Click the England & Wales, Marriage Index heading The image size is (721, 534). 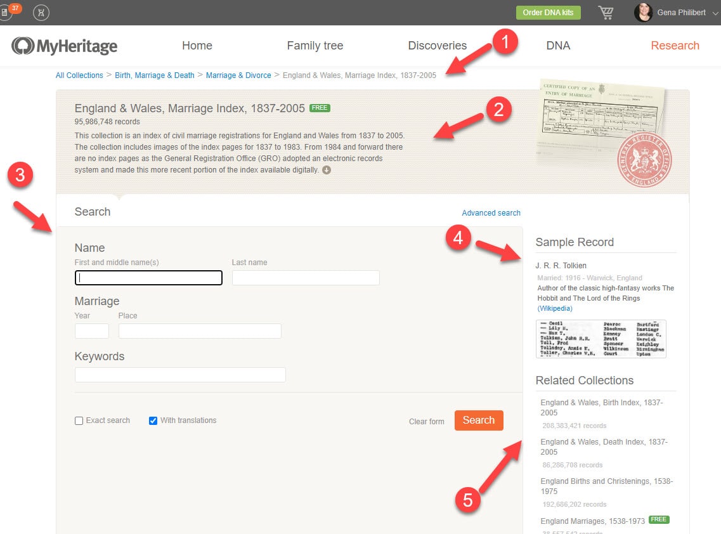[190, 108]
